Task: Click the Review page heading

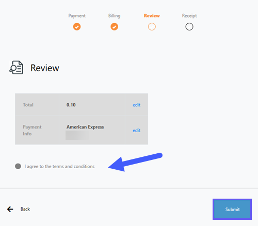Action: tap(45, 68)
